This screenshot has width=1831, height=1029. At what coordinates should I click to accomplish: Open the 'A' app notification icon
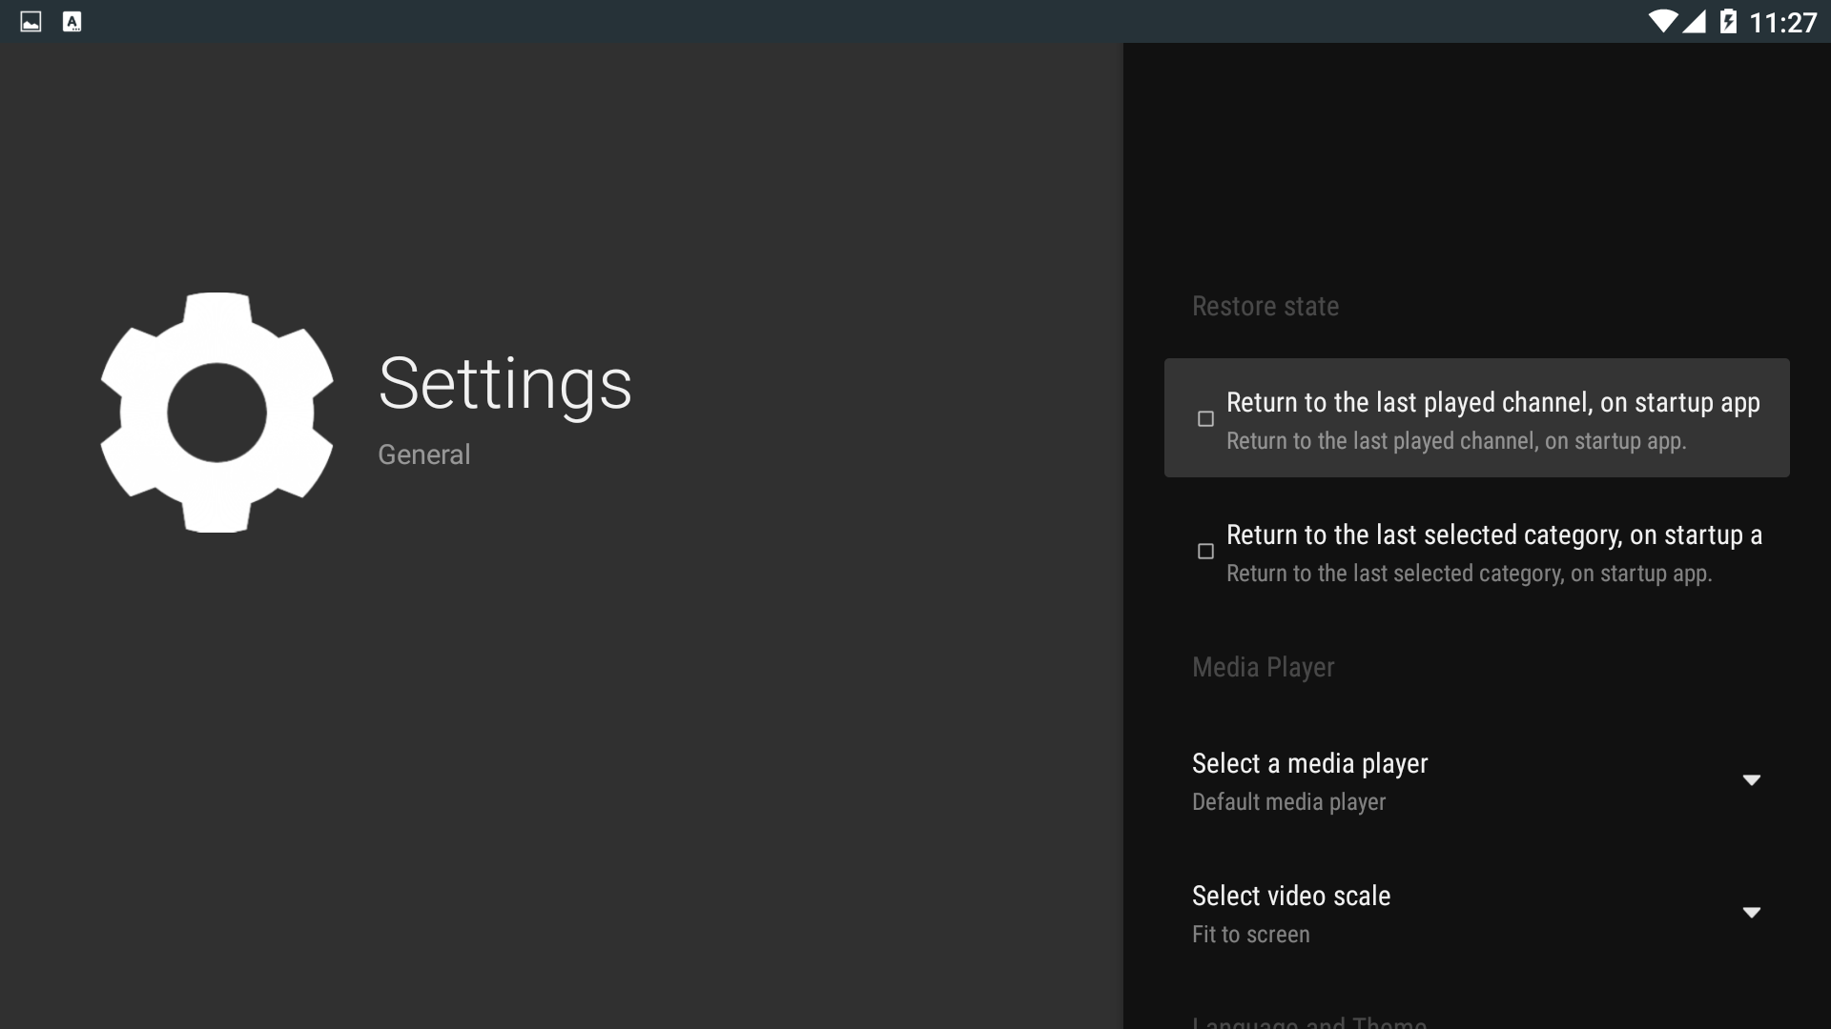coord(72,21)
